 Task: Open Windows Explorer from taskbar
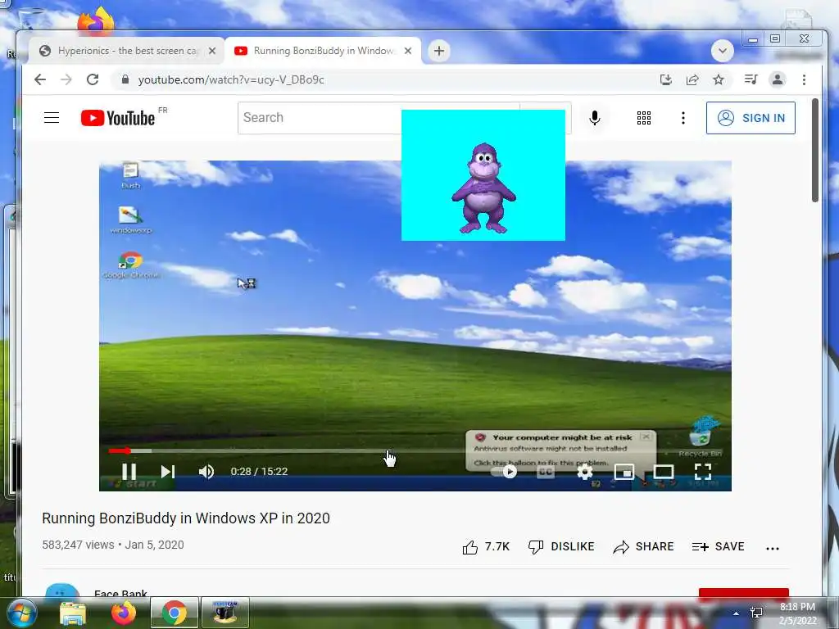73,613
